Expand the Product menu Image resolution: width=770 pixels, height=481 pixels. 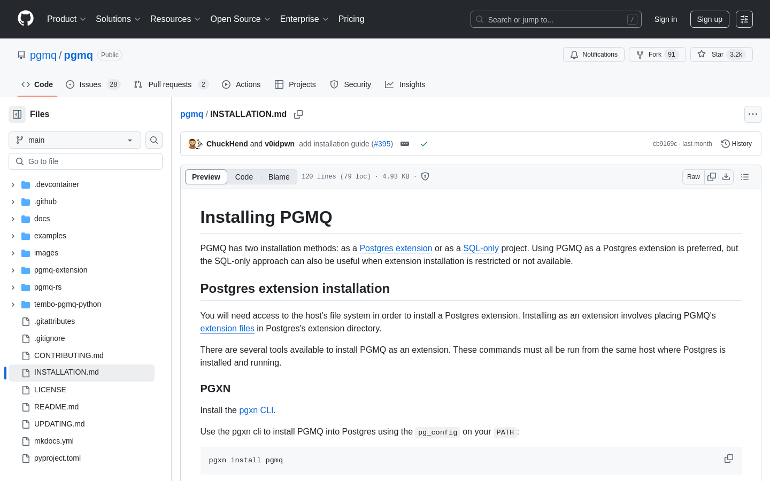pos(66,19)
